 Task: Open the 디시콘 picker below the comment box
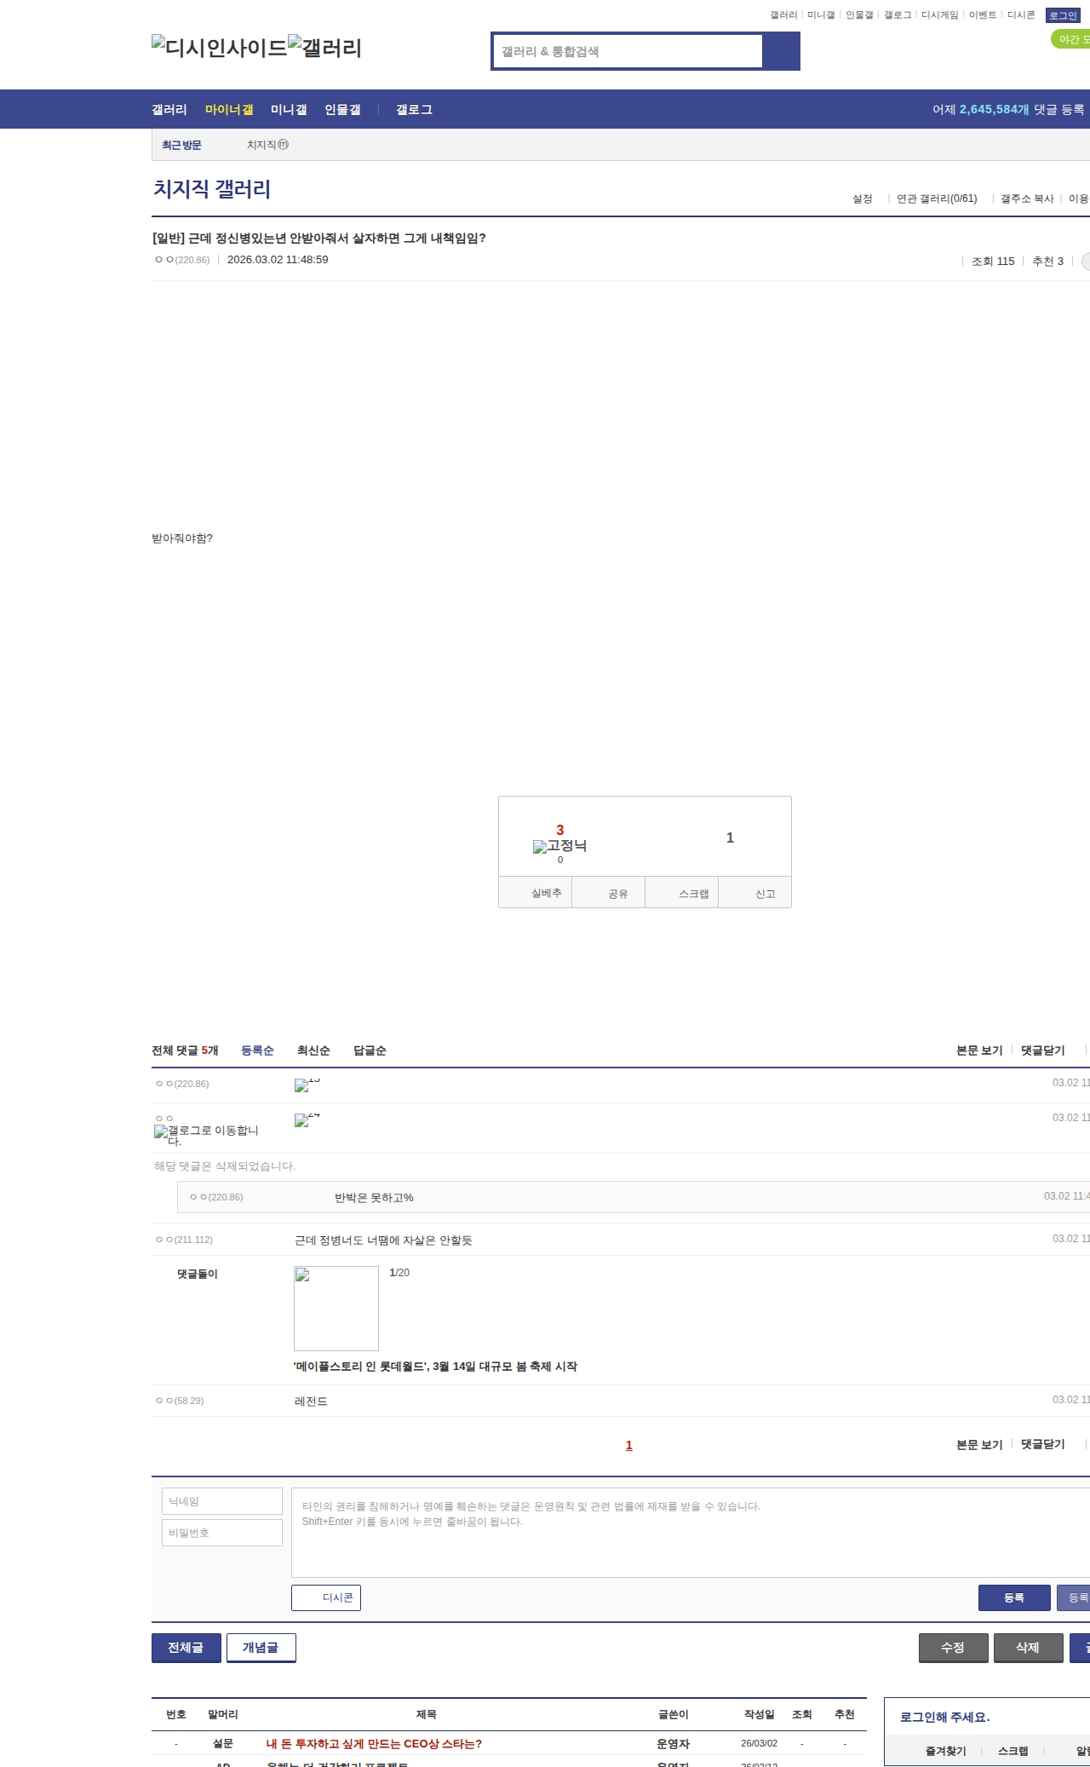click(x=326, y=1597)
